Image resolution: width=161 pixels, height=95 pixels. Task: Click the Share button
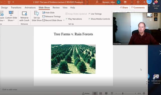(x=124, y=7)
